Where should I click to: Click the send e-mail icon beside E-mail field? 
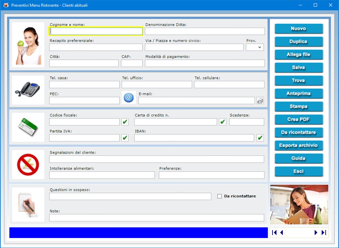point(260,101)
